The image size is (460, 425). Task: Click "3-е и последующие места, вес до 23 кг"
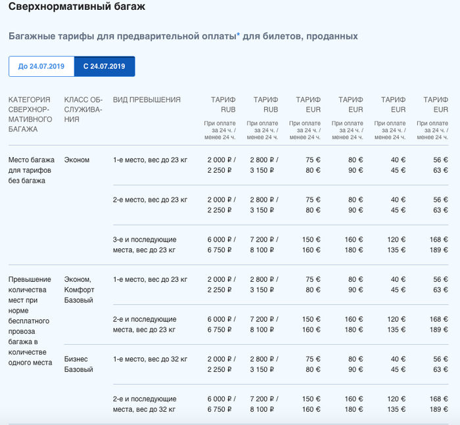(145, 244)
